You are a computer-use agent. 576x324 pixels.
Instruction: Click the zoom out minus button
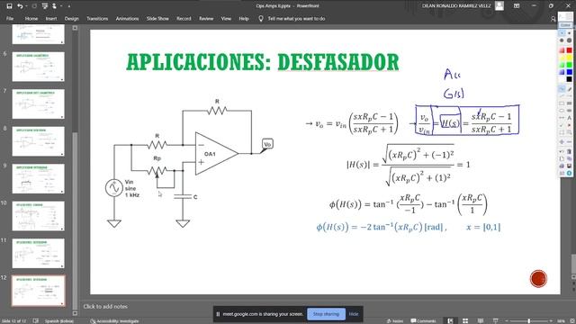(x=507, y=321)
